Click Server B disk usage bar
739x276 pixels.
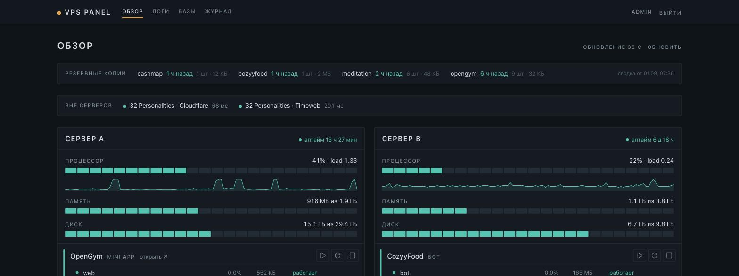point(528,234)
